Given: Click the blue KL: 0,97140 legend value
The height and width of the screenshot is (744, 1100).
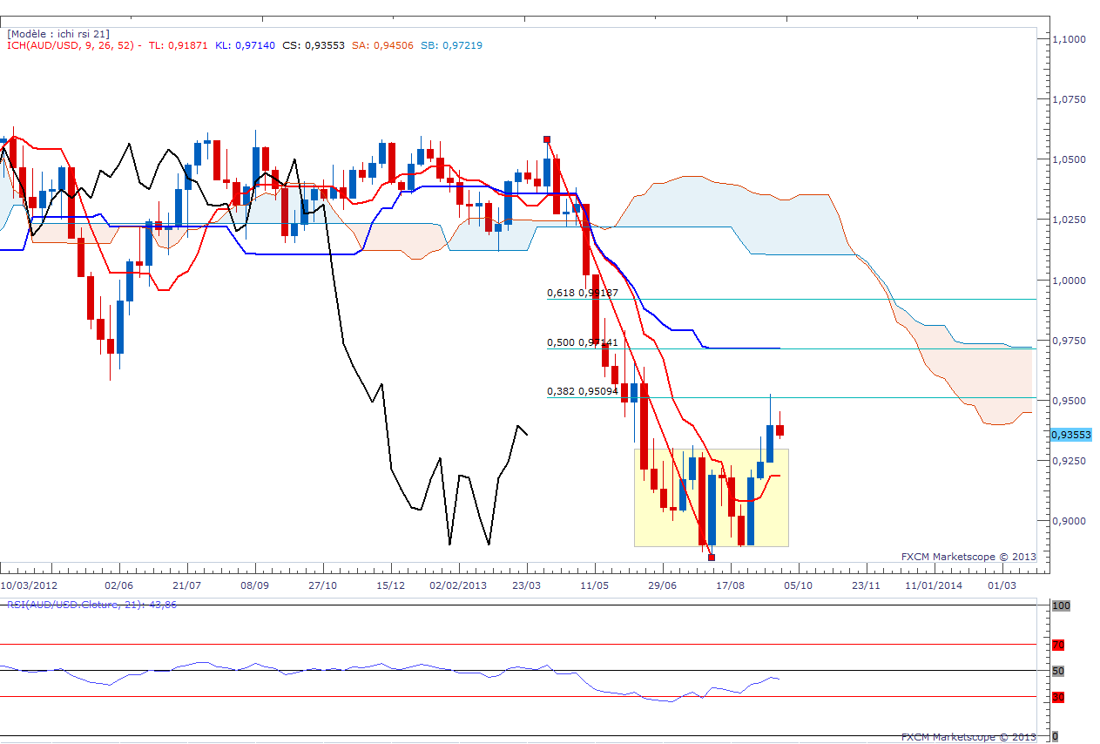Looking at the screenshot, I should 245,44.
